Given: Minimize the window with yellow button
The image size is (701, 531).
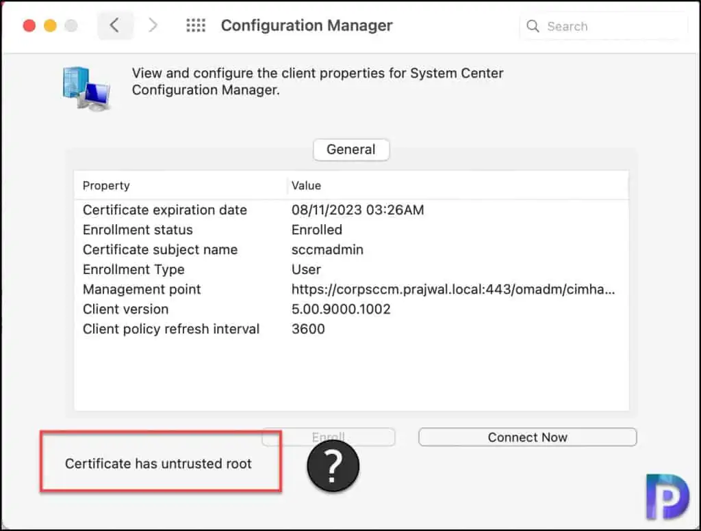Looking at the screenshot, I should (50, 25).
